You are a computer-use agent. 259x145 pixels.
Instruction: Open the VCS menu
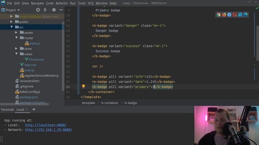click(91, 3)
